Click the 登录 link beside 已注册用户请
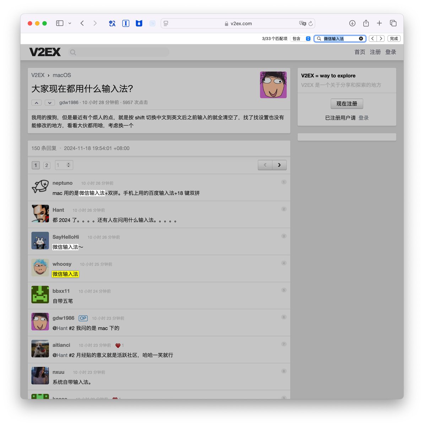The image size is (424, 426). coord(364,118)
